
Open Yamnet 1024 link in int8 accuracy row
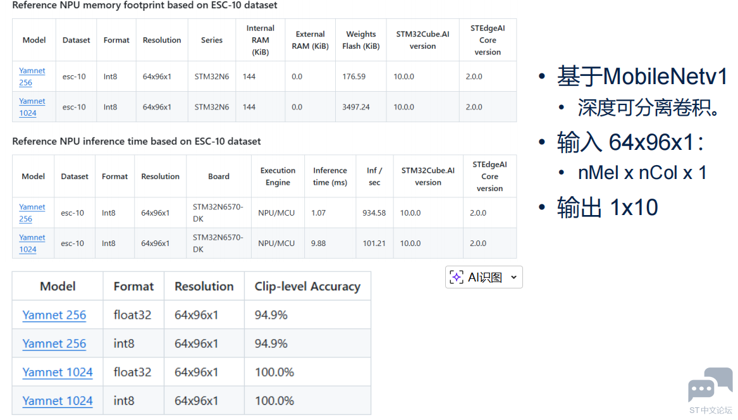58,401
